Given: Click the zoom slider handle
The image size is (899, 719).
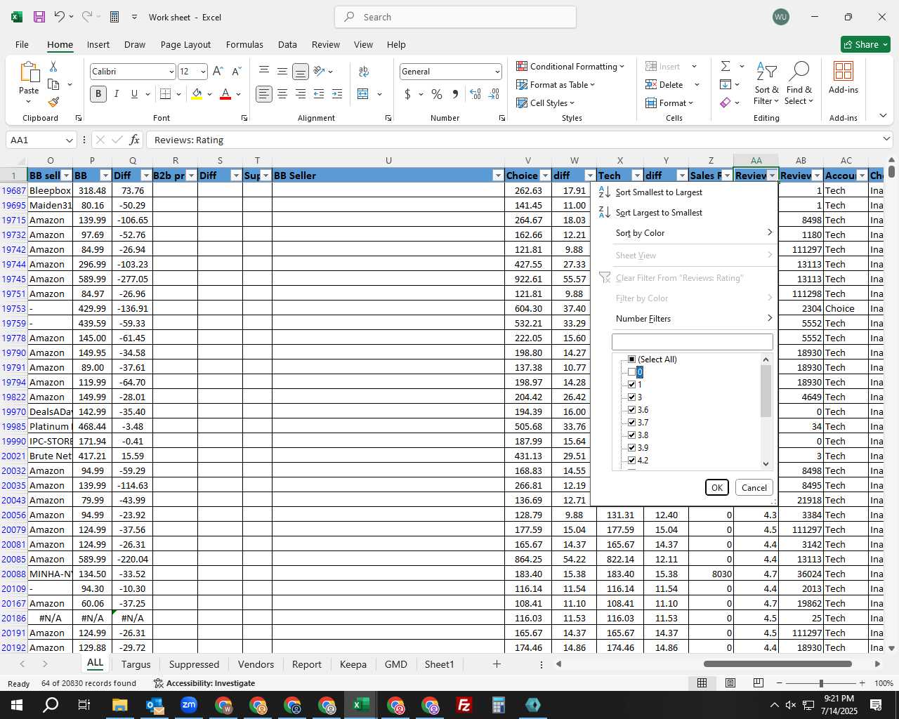Looking at the screenshot, I should click(820, 683).
